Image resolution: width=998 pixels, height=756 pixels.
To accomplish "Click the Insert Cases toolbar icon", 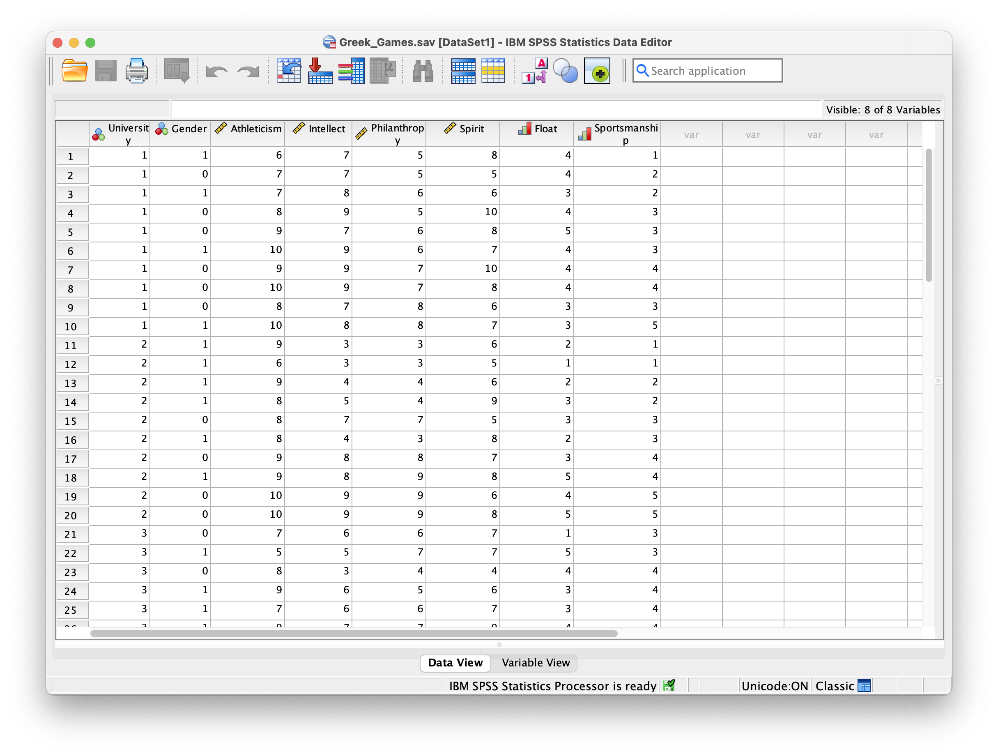I will click(463, 70).
